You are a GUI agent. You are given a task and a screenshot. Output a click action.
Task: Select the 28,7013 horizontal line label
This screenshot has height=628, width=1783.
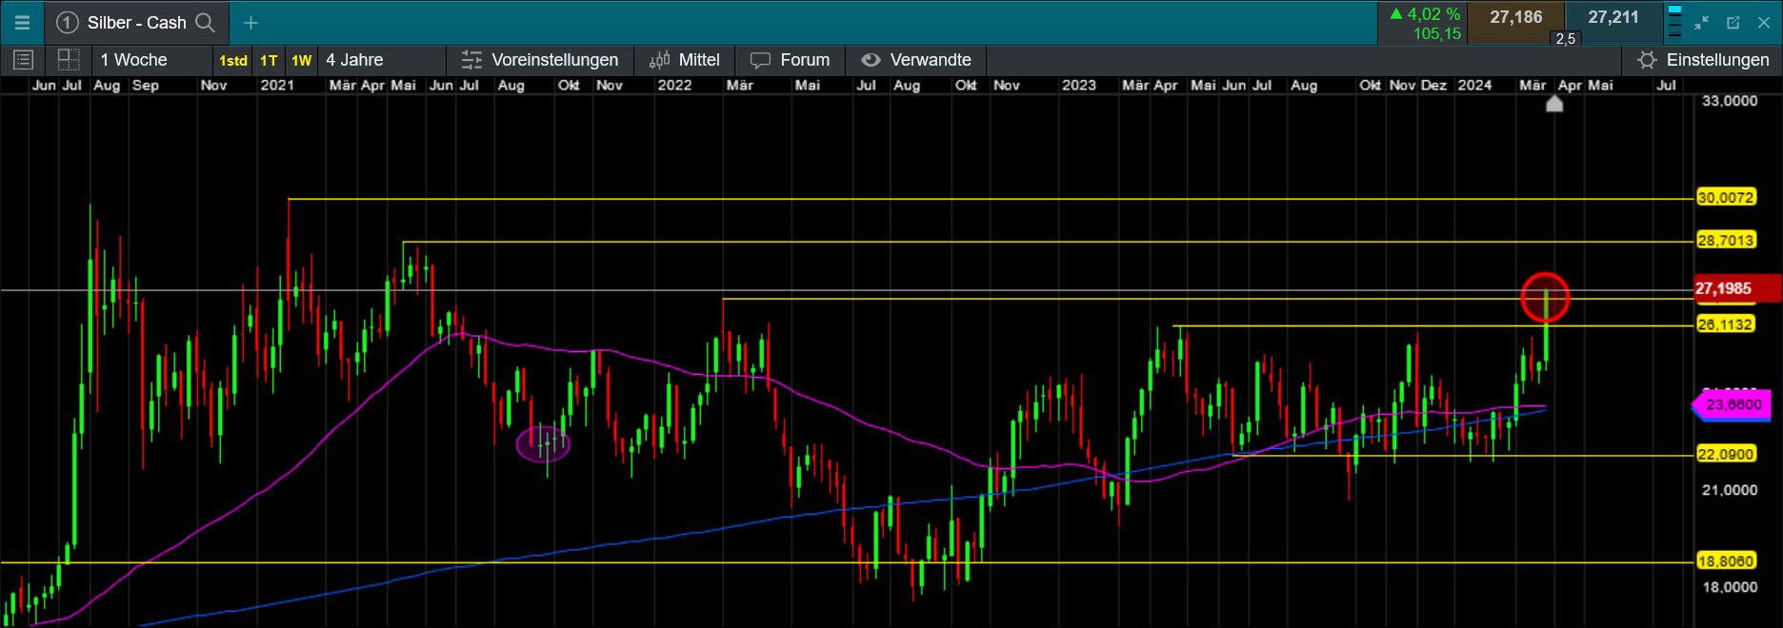(1726, 241)
